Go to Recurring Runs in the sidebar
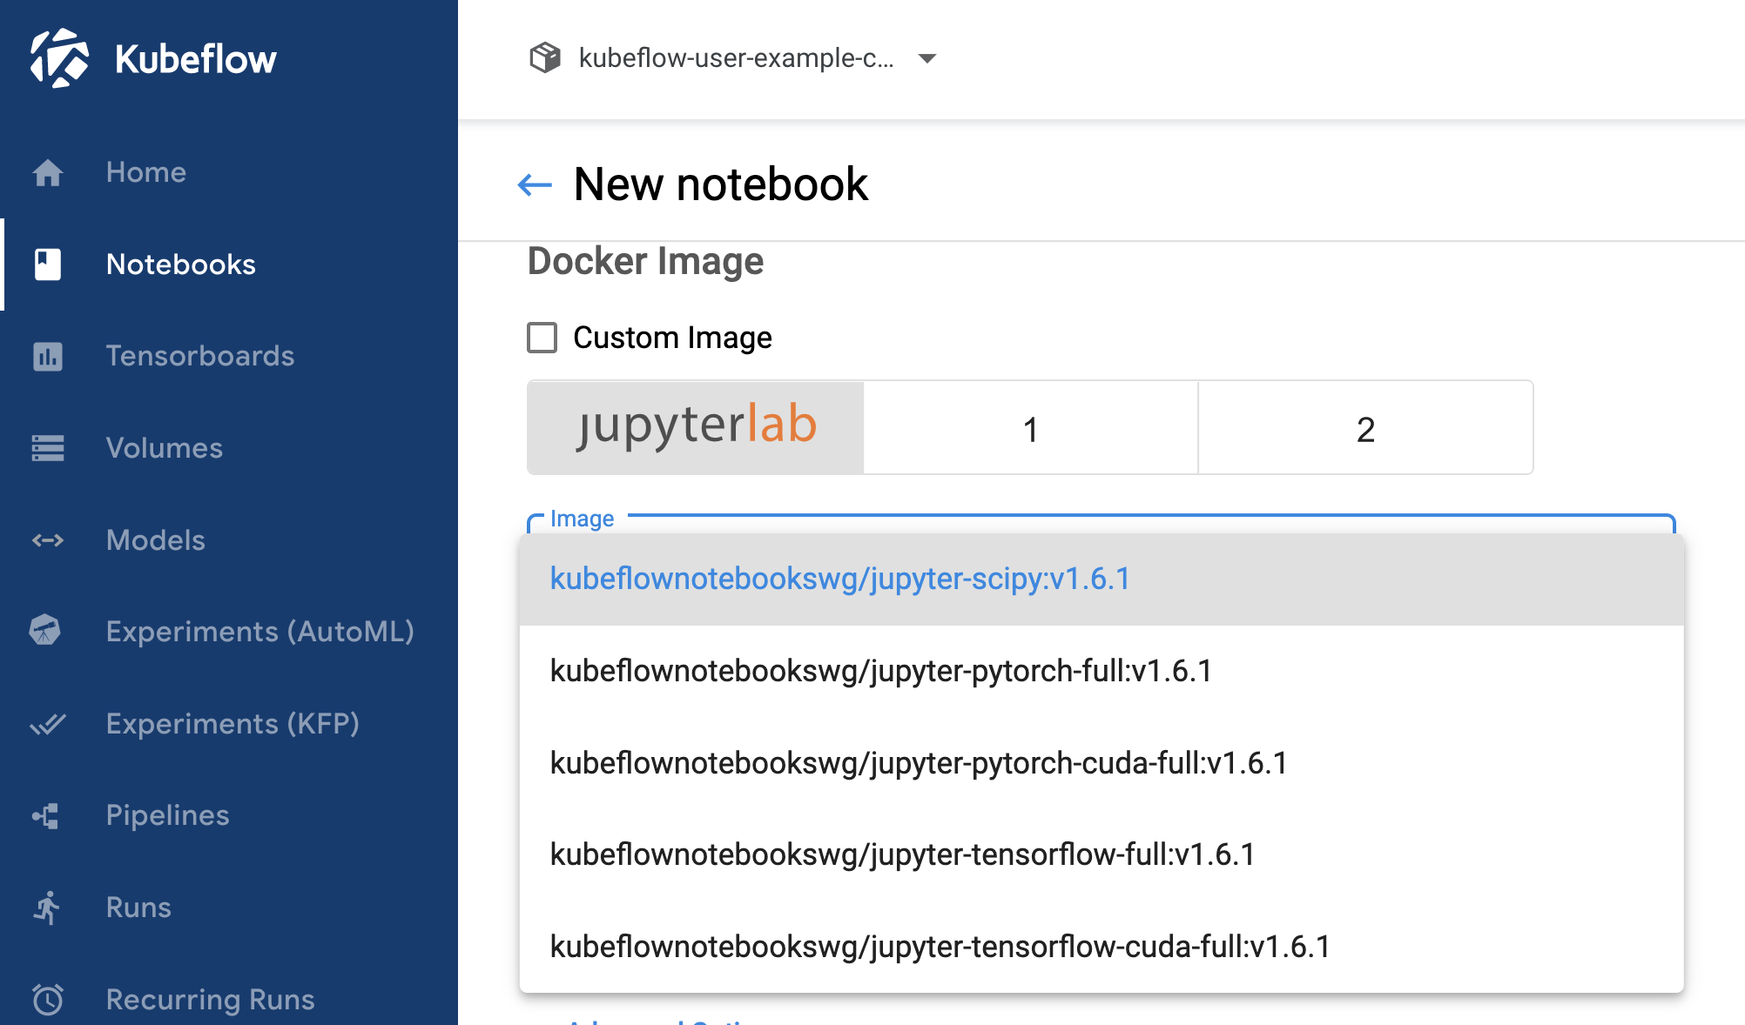Image resolution: width=1745 pixels, height=1025 pixels. [210, 999]
